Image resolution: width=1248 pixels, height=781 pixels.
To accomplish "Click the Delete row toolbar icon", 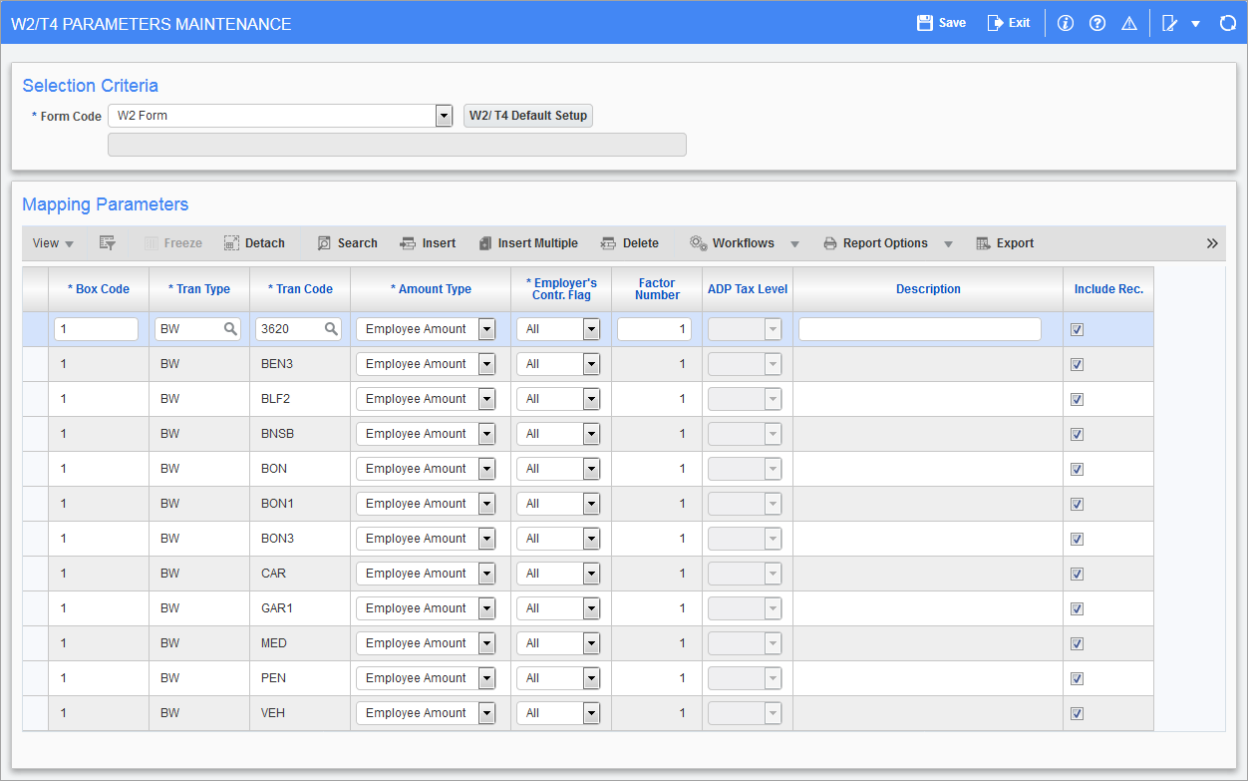I will coord(608,243).
